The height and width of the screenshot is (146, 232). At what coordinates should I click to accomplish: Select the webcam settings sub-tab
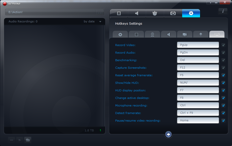click(152, 34)
